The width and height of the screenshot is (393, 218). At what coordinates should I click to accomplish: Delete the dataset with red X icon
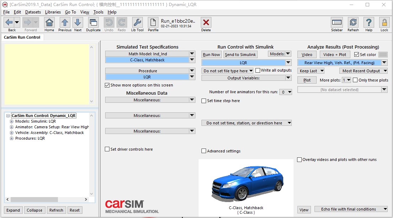[x=206, y=22]
